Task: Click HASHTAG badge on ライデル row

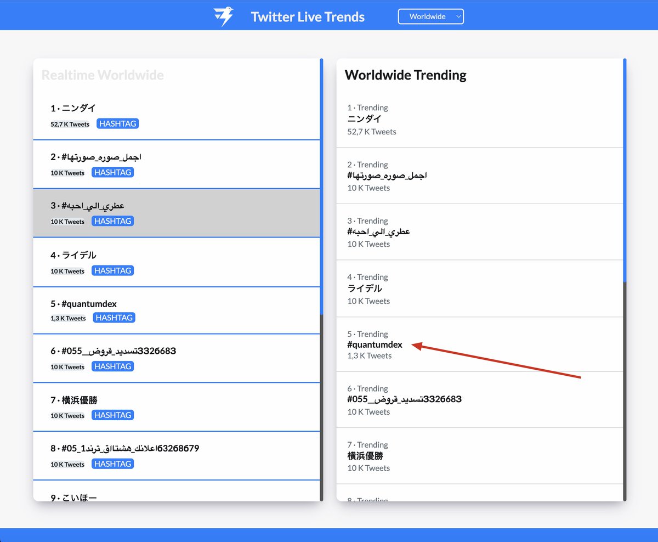Action: click(x=113, y=270)
